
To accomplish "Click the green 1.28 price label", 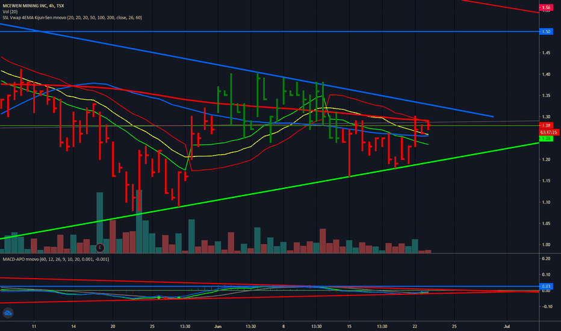I will pyautogui.click(x=546, y=138).
